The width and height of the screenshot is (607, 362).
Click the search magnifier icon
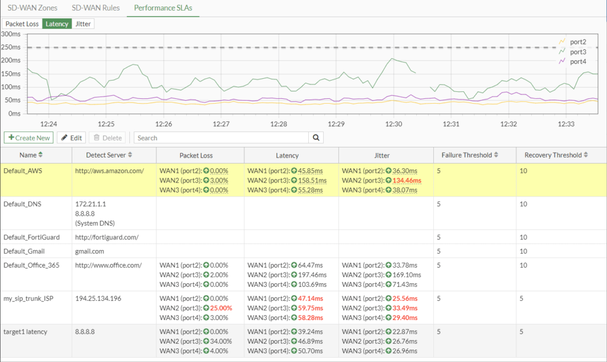click(x=316, y=137)
